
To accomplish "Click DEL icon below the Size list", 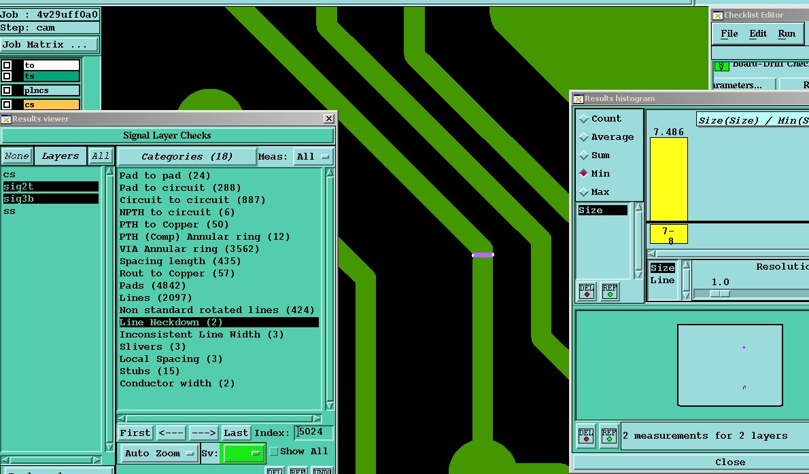I will tap(586, 291).
